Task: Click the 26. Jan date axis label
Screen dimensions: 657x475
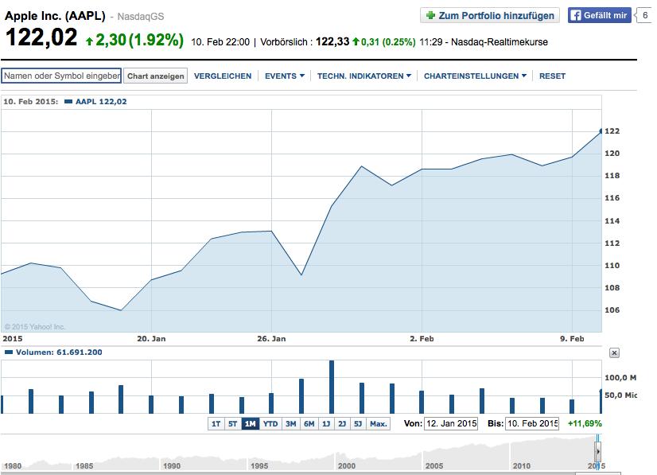Action: coord(271,339)
